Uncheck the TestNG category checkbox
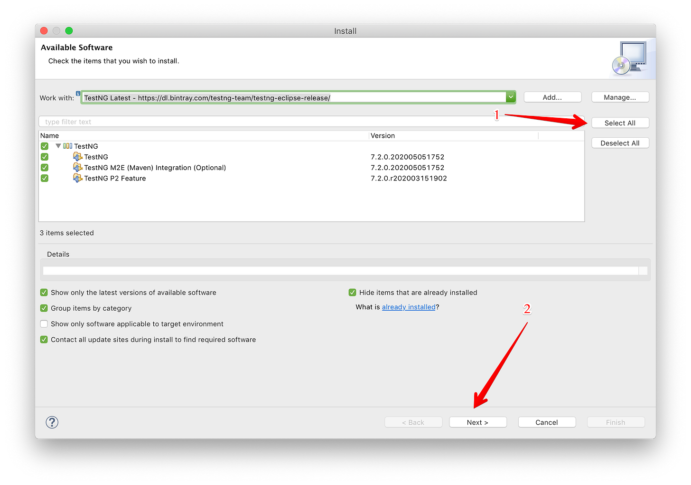 45,146
